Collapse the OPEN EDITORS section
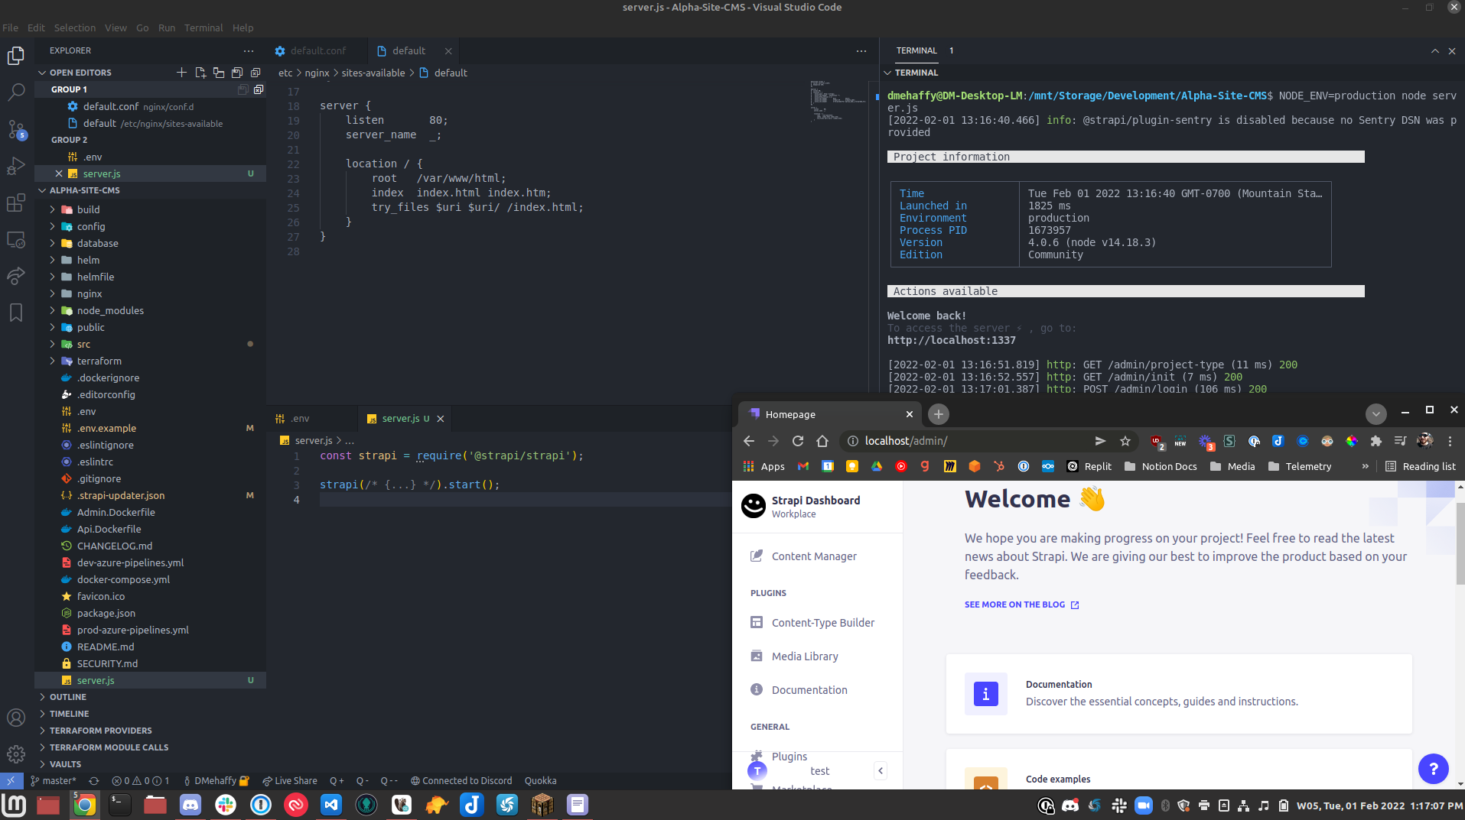The height and width of the screenshot is (820, 1465). [x=44, y=72]
